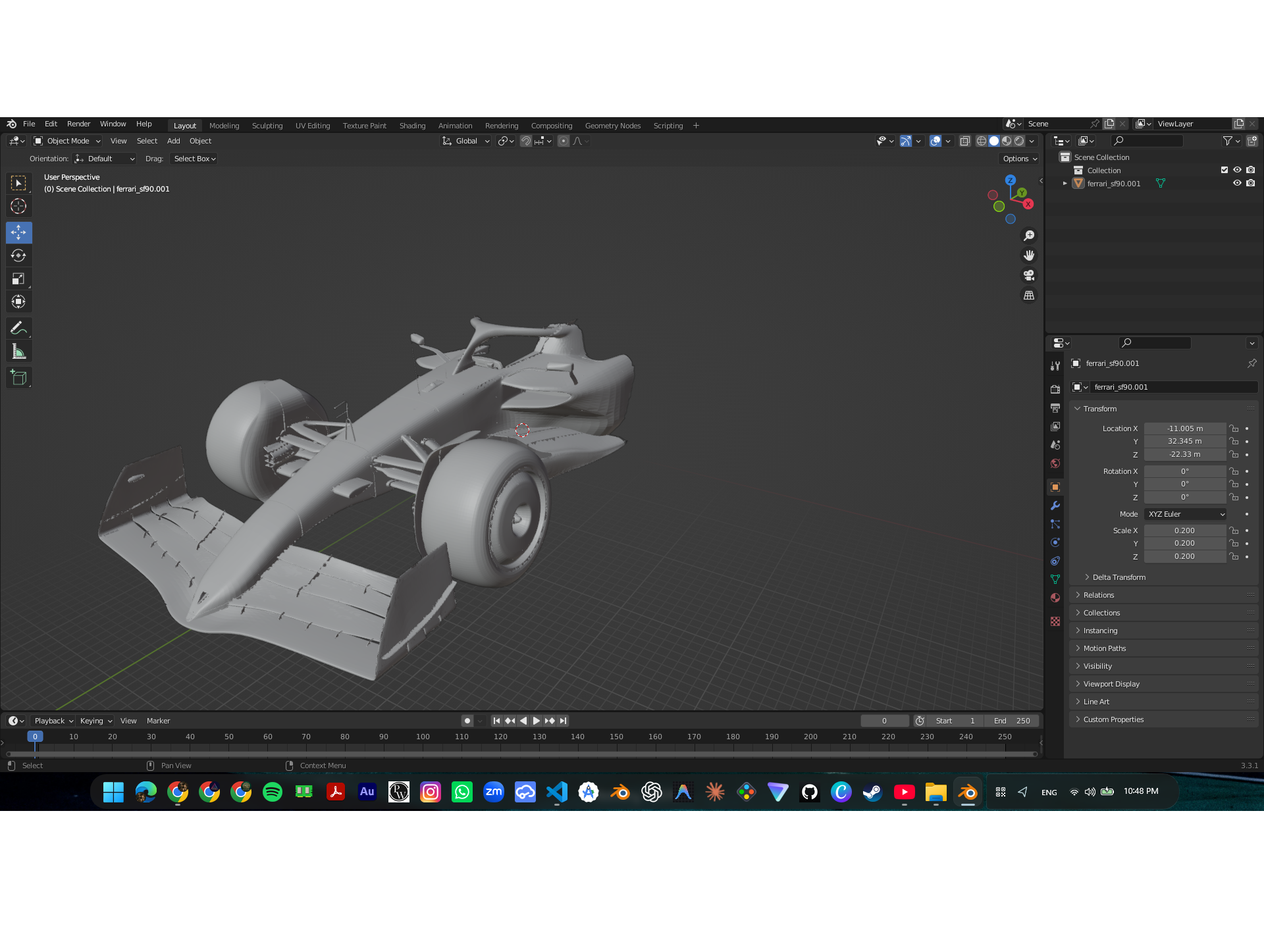Open XYZ Euler rotation mode dropdown
The height and width of the screenshot is (938, 1264).
pos(1186,514)
